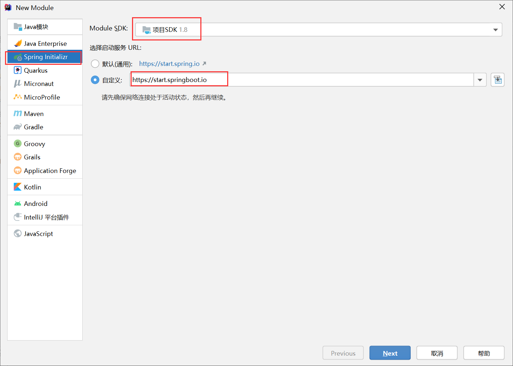The height and width of the screenshot is (366, 513).
Task: Click the 项目SDK folder icon in SDK field
Action: (146, 30)
